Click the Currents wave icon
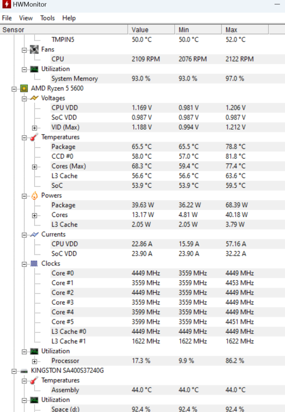This screenshot has height=412, width=285. [x=34, y=234]
